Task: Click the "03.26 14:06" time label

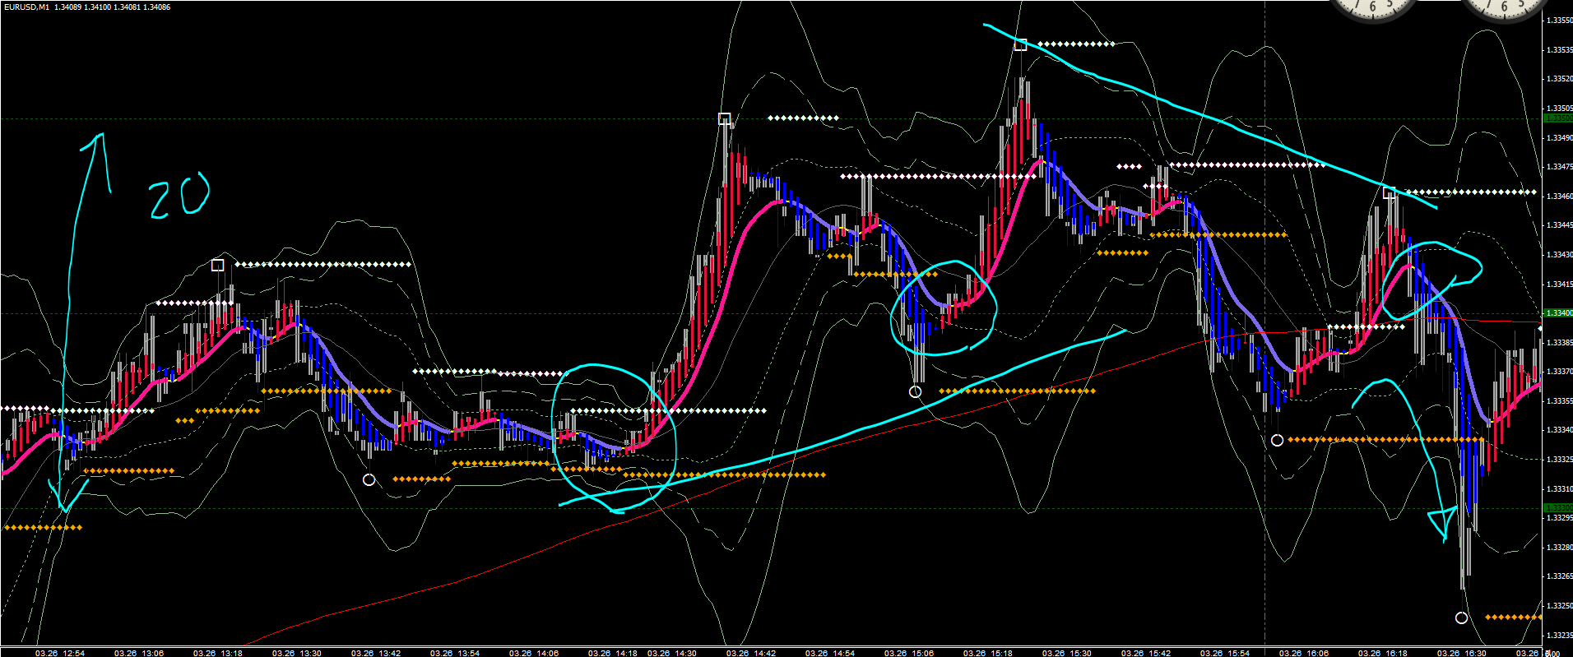Action: pos(534,653)
